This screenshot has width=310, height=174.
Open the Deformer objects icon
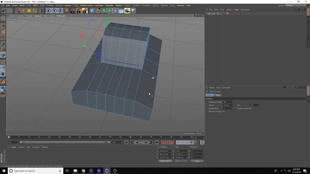tap(115, 11)
